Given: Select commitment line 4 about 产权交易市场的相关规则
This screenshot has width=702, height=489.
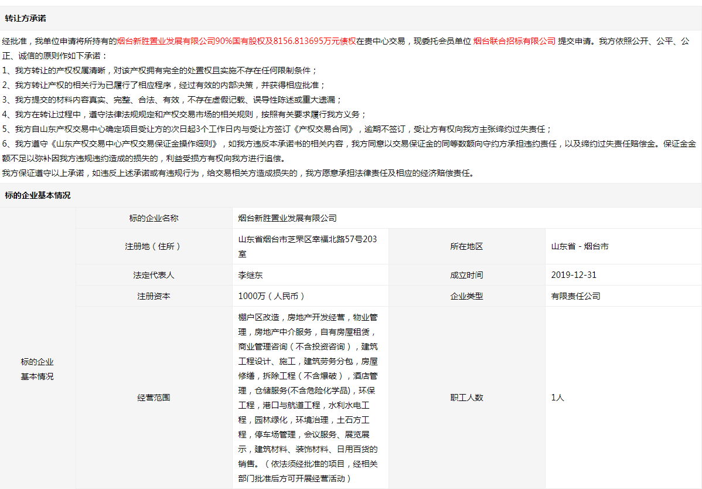Looking at the screenshot, I should click(x=185, y=115).
